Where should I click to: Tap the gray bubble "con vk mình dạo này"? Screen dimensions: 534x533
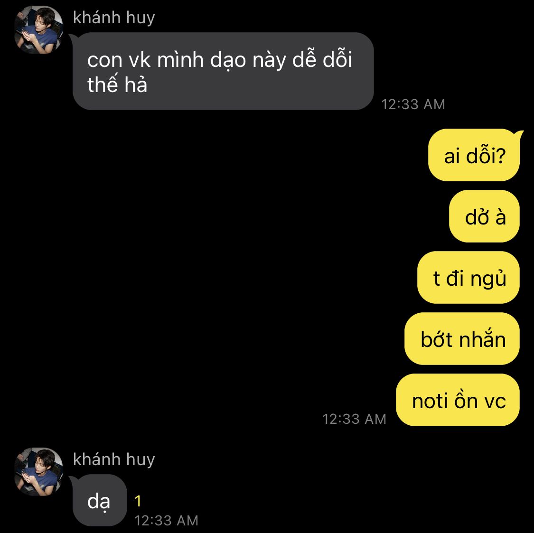[x=223, y=71]
